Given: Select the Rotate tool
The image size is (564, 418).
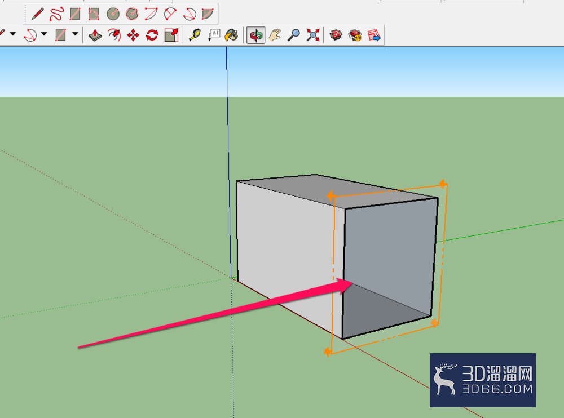Looking at the screenshot, I should pos(152,35).
